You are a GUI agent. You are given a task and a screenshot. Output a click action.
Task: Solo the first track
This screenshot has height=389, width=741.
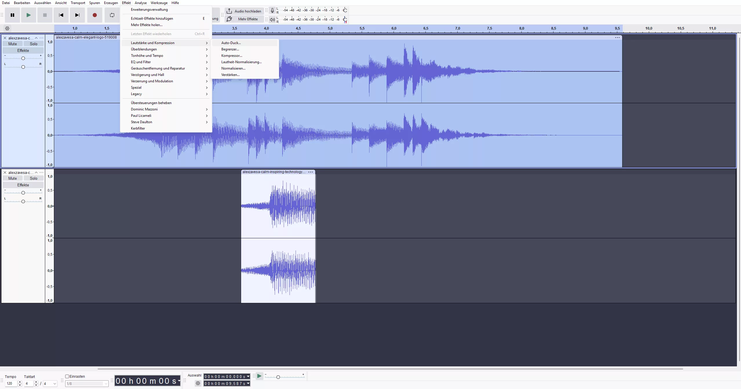click(34, 44)
